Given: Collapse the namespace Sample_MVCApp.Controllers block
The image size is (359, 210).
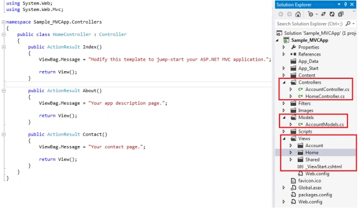Looking at the screenshot, I should click(x=3, y=22).
